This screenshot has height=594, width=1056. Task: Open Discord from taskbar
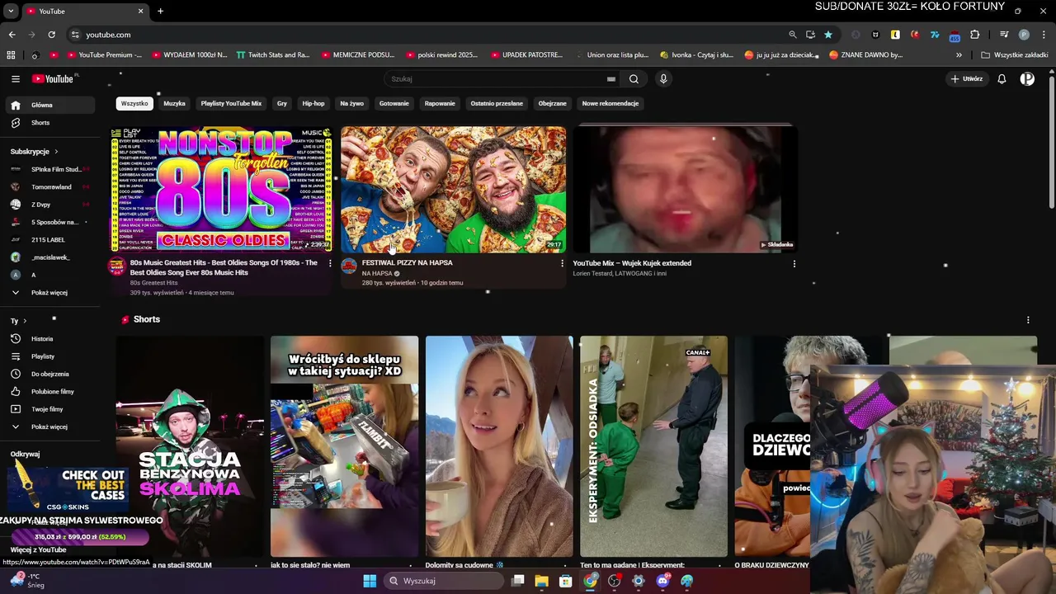tap(662, 581)
